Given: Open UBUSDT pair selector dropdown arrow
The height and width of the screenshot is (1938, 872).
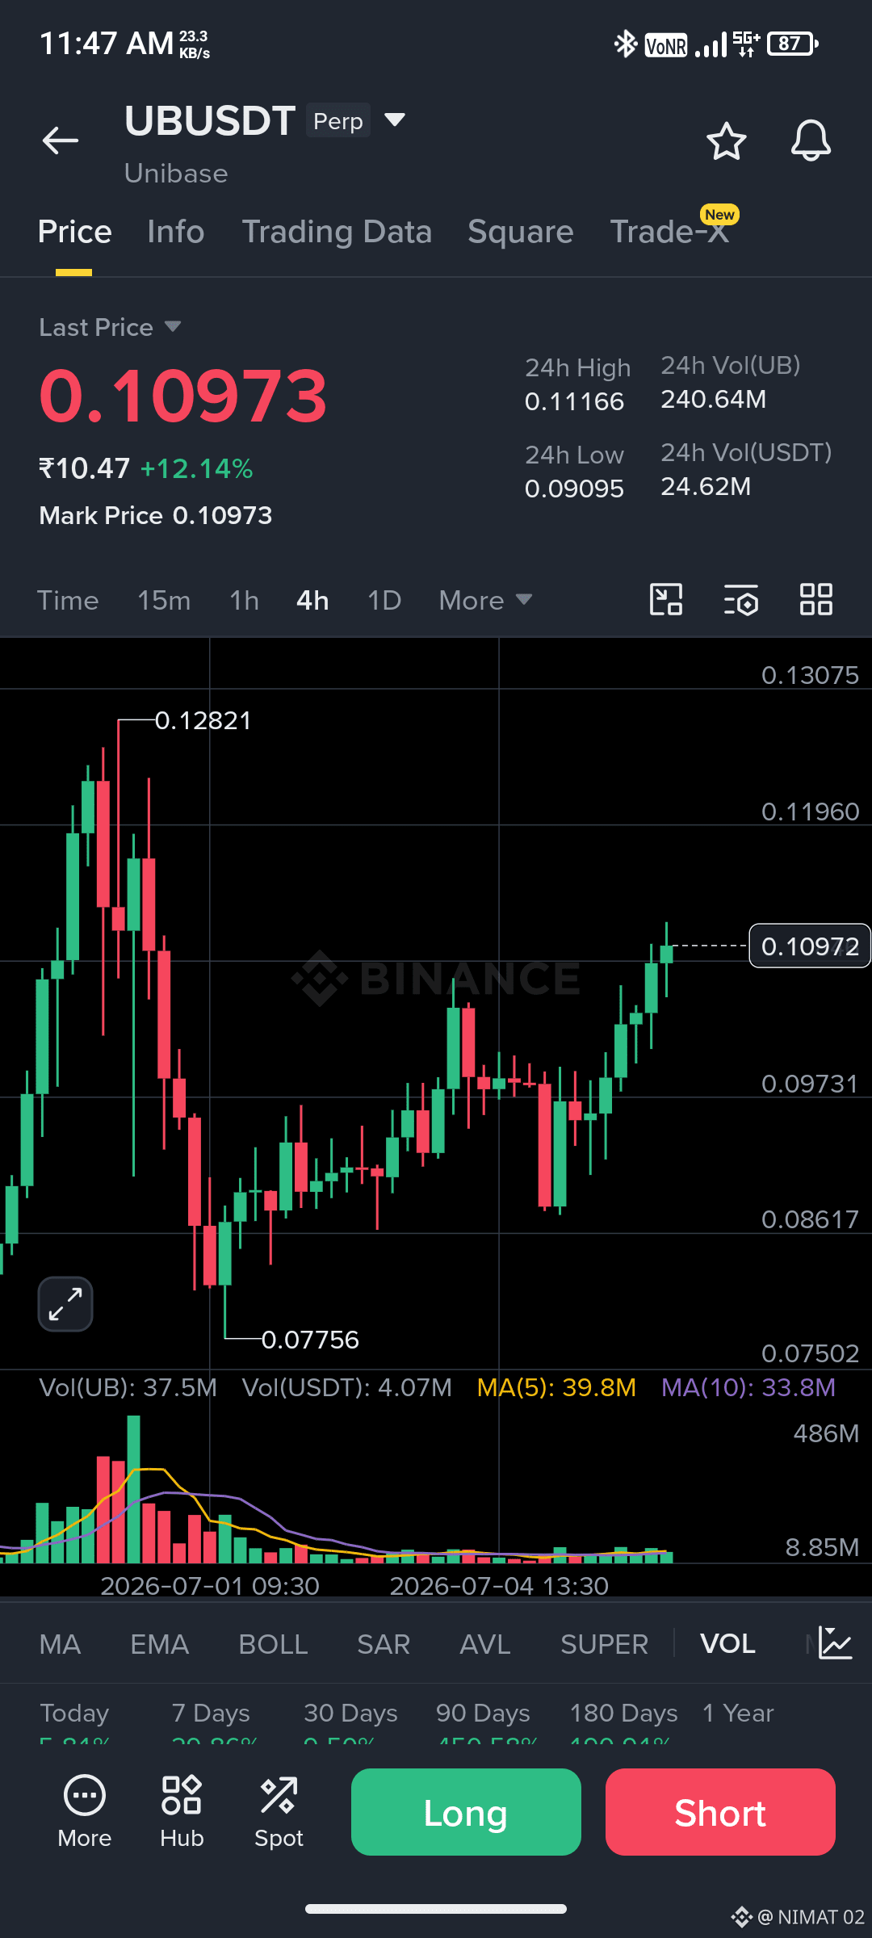Looking at the screenshot, I should point(395,120).
